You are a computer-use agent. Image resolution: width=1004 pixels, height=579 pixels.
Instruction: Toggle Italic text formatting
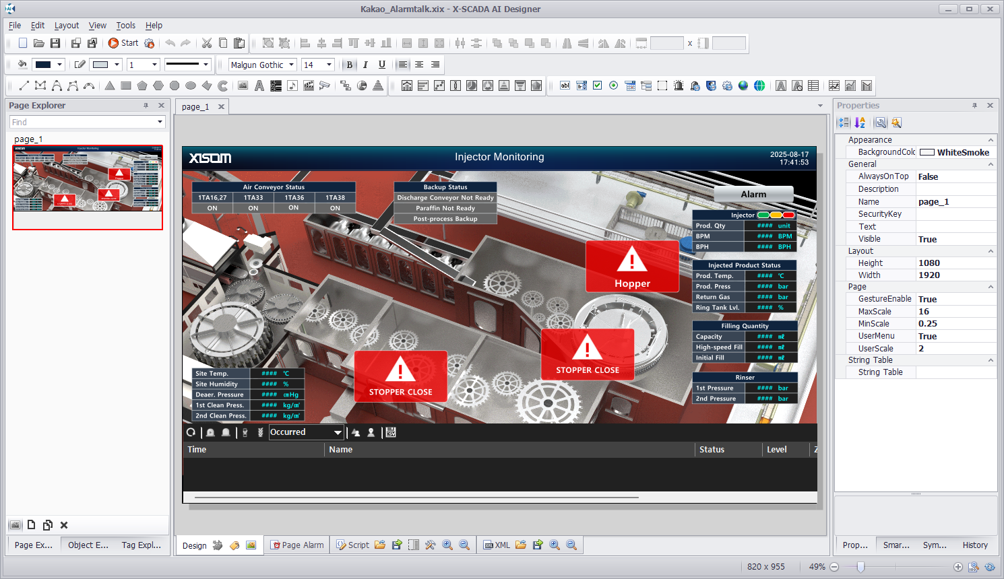pyautogui.click(x=365, y=65)
